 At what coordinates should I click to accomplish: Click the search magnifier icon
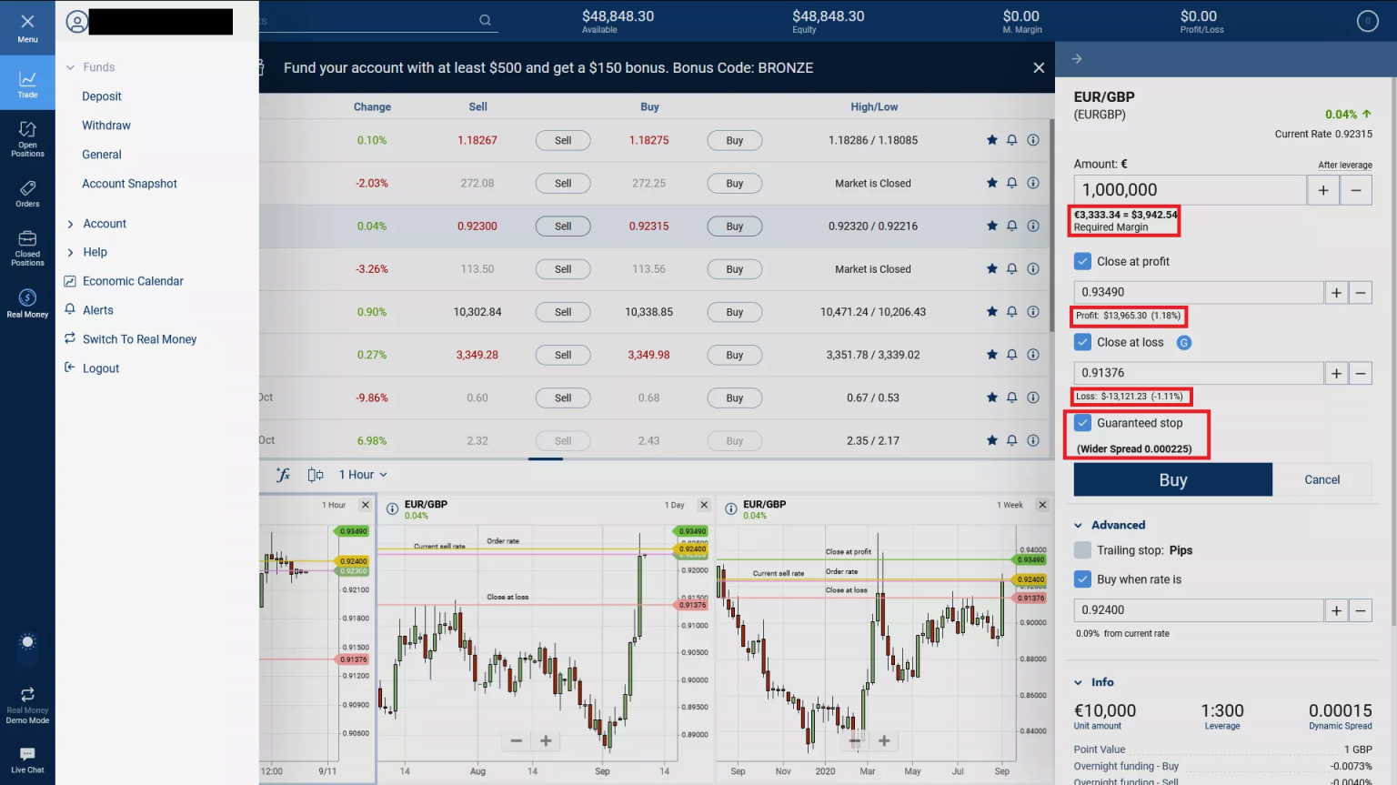pos(485,20)
